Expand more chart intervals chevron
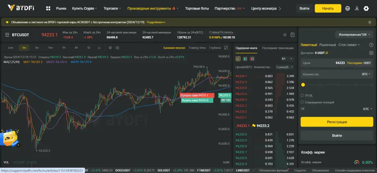 [99, 48]
